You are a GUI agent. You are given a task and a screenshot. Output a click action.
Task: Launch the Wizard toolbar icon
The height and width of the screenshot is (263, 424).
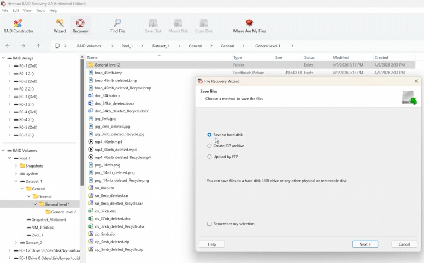click(x=60, y=26)
